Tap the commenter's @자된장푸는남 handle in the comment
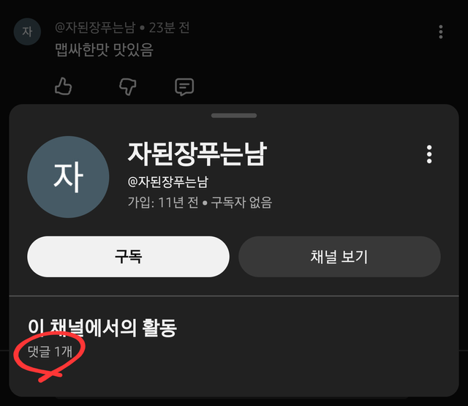468x406 pixels. pyautogui.click(x=95, y=28)
